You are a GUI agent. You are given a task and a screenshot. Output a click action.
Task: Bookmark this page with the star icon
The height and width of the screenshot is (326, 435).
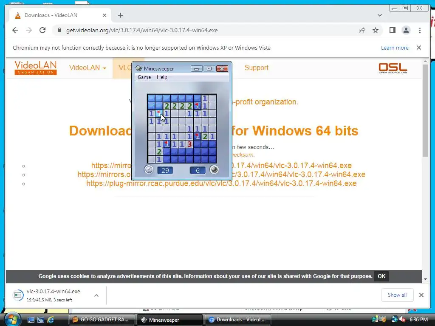376,30
